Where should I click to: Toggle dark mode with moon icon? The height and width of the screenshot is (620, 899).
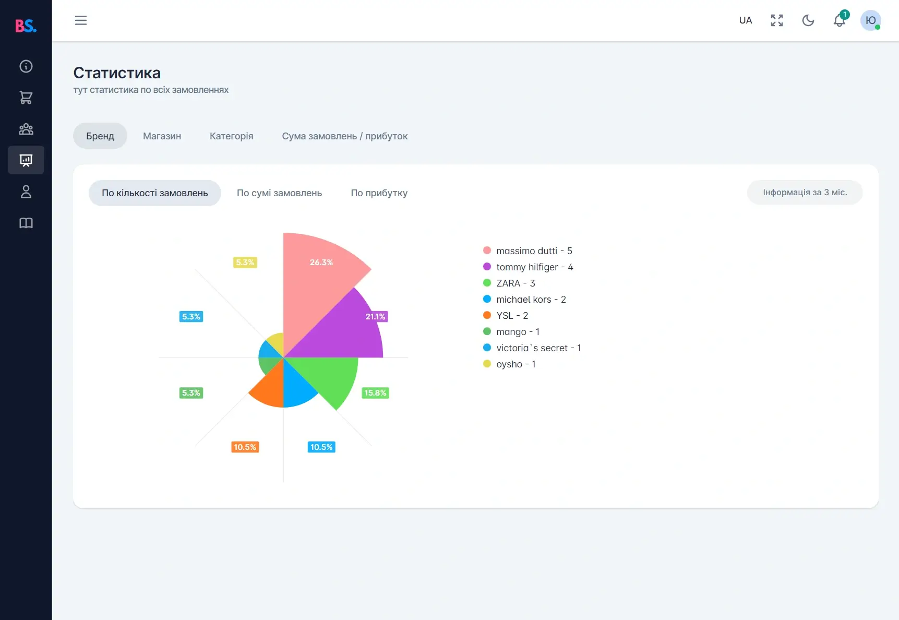(x=808, y=20)
